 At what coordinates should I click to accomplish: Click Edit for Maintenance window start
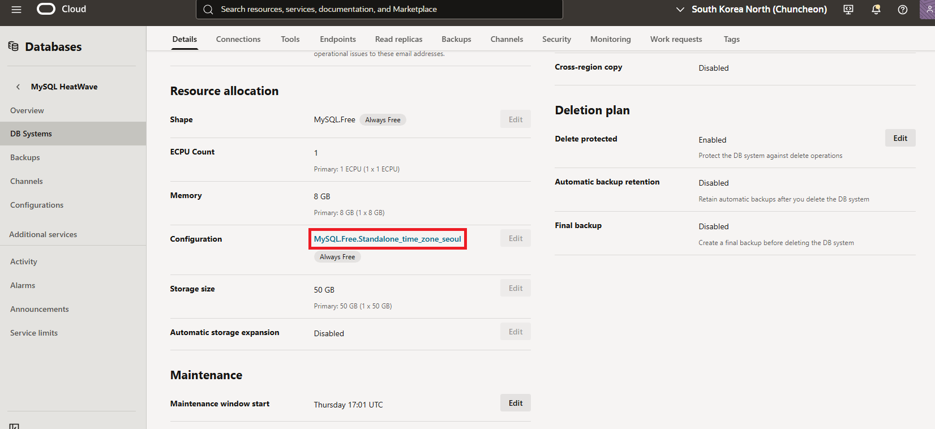coord(515,403)
